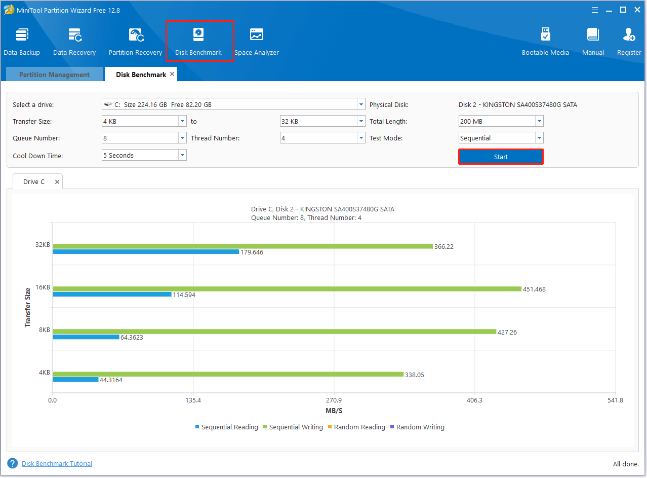
Task: Switch to the Partition Management tab
Action: [x=54, y=75]
